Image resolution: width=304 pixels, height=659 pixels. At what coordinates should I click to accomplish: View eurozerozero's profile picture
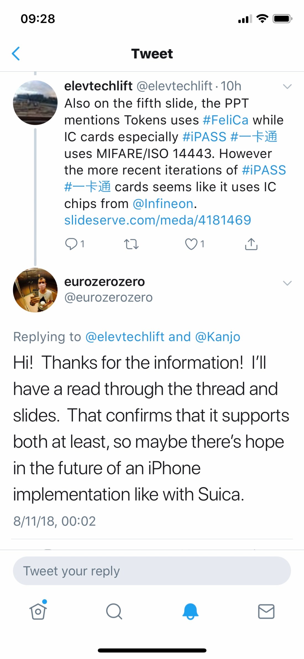tap(35, 290)
